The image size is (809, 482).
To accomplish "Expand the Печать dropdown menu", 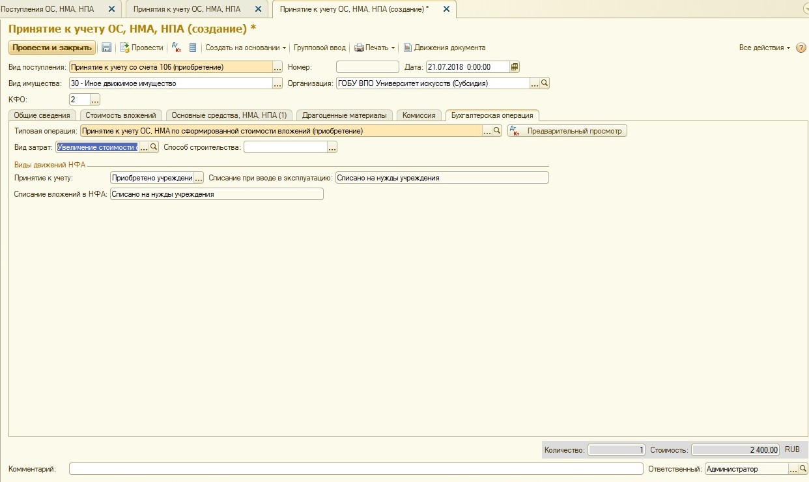I will point(375,48).
